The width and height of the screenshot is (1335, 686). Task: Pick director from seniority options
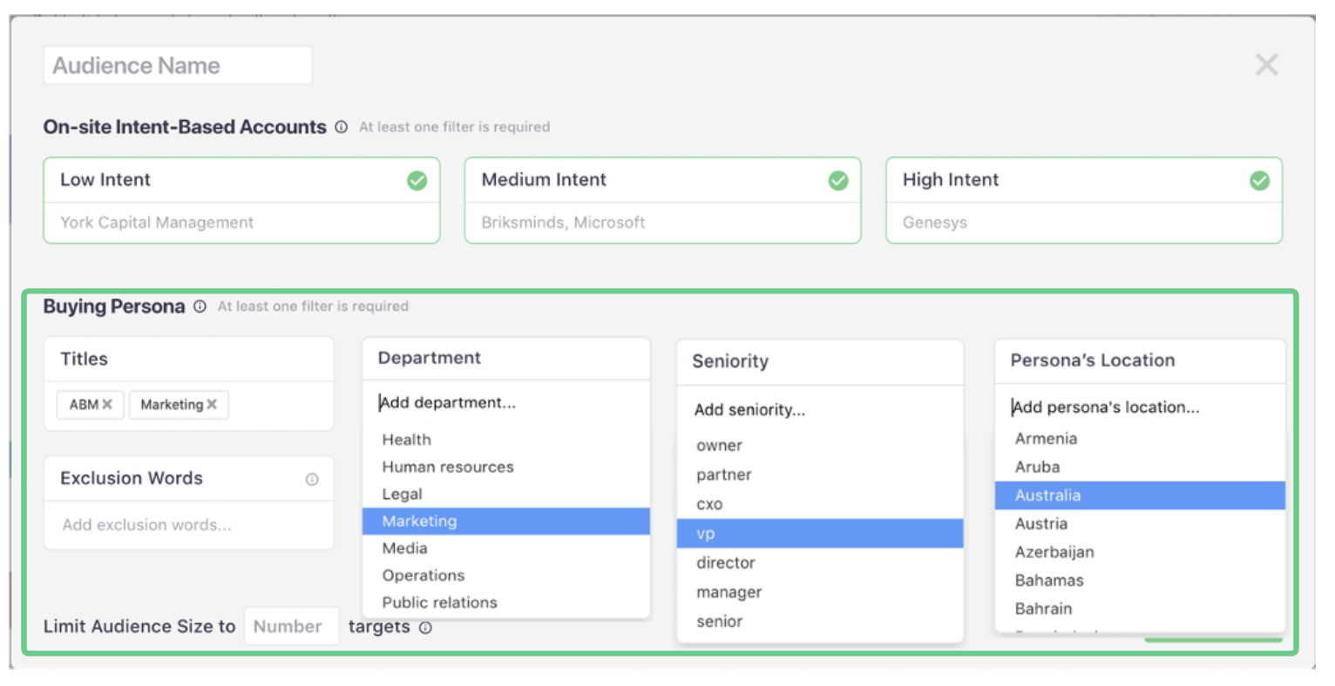(x=726, y=563)
